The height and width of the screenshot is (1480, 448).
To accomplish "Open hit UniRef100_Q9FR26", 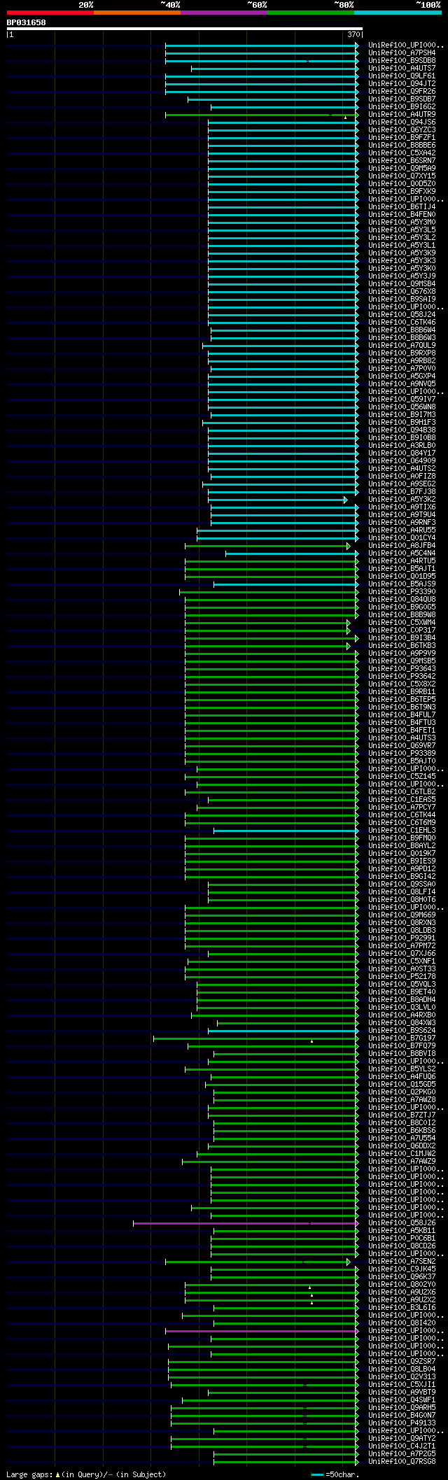I will (x=402, y=91).
